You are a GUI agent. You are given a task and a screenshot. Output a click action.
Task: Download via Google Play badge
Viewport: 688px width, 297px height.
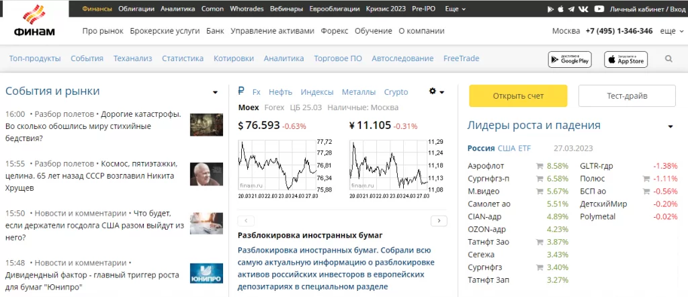[x=569, y=59]
